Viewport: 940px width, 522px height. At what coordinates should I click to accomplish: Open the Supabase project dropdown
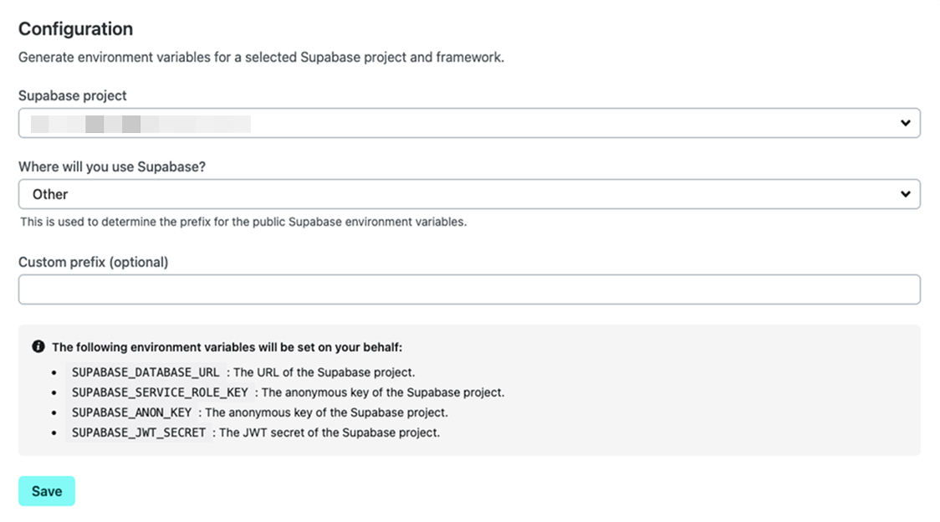click(468, 122)
